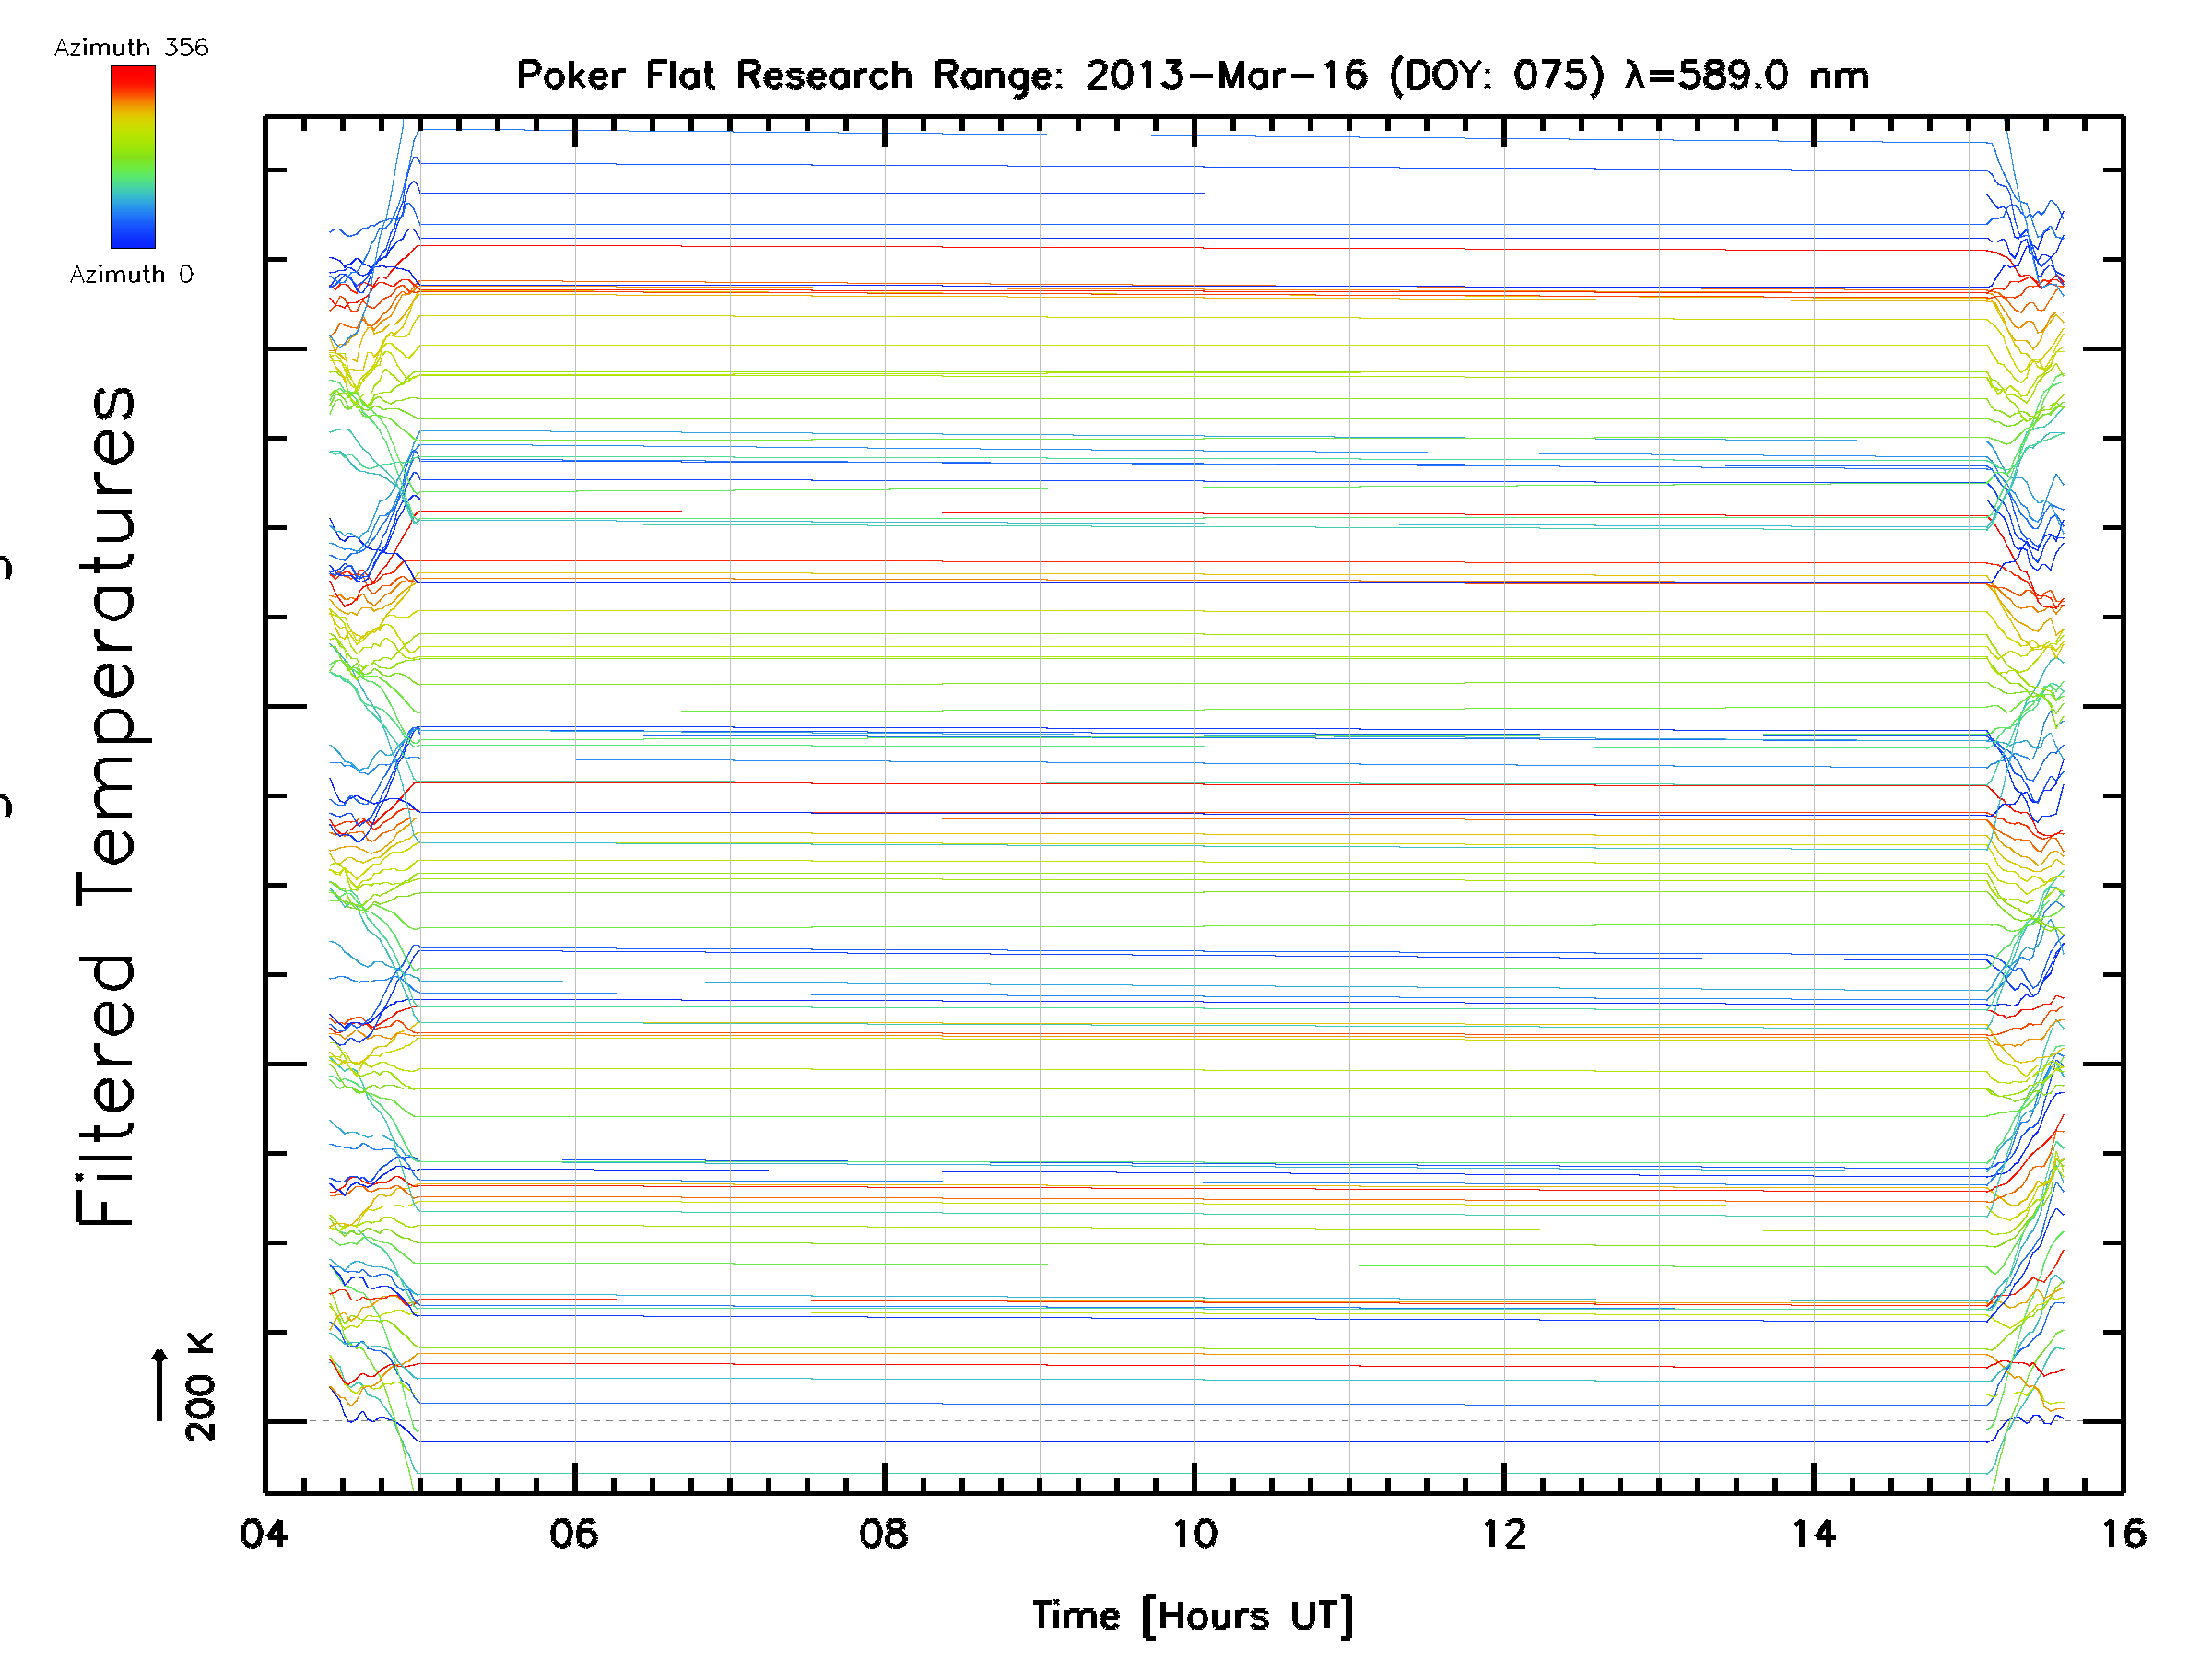Click the 200 K scale arrow
The width and height of the screenshot is (2212, 1659).
tap(160, 1385)
